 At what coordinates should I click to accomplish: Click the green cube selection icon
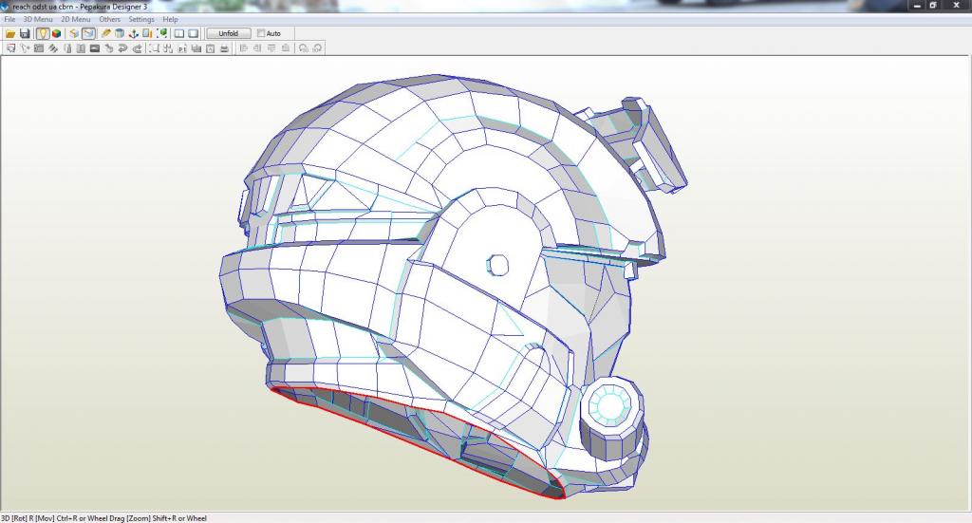[161, 33]
